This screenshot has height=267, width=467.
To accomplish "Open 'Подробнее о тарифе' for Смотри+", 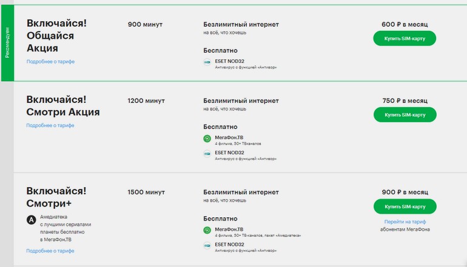I will [50, 251].
